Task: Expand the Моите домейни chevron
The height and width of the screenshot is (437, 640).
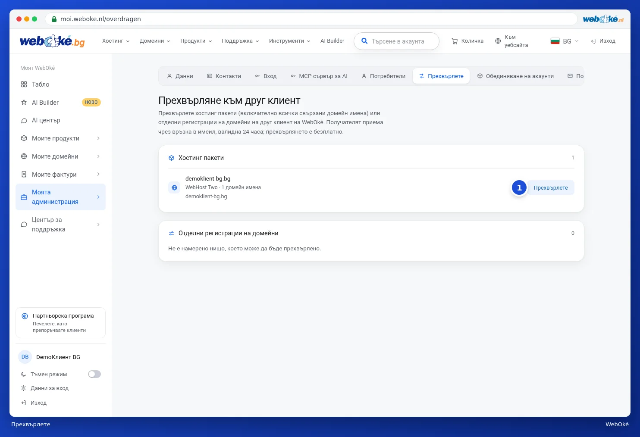Action: (98, 156)
